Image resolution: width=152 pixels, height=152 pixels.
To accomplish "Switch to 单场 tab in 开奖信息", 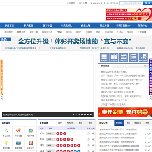I will pos(80,123).
